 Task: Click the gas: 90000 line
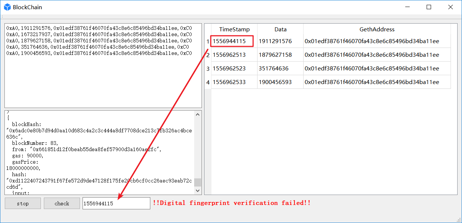tap(28, 156)
